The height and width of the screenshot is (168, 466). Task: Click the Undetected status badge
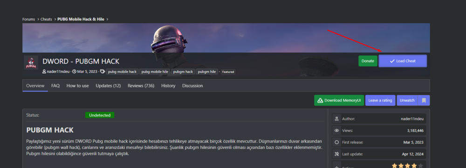(100, 115)
